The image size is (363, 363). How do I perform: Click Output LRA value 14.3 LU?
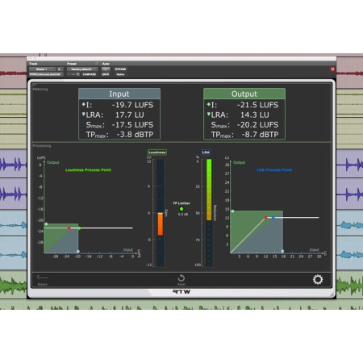(x=255, y=115)
